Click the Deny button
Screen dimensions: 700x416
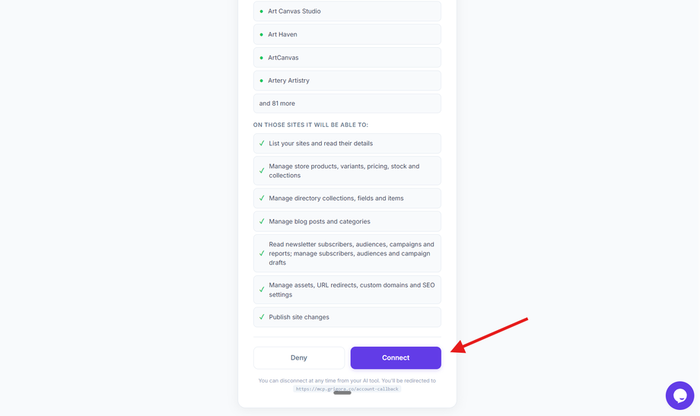(x=299, y=357)
